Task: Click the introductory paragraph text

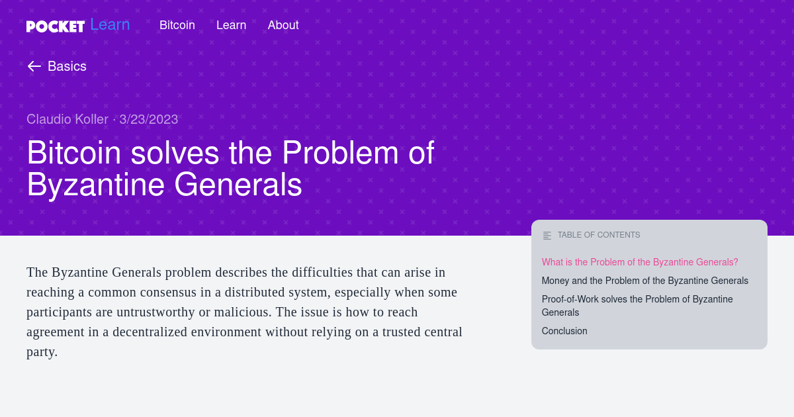Action: click(x=245, y=312)
